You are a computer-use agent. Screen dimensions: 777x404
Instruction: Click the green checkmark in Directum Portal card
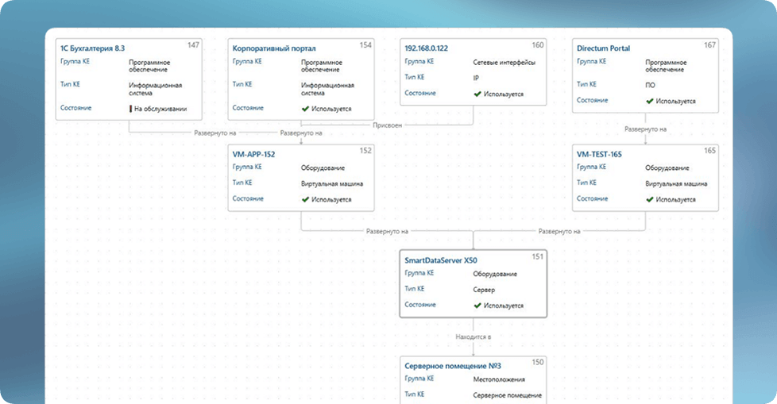650,102
